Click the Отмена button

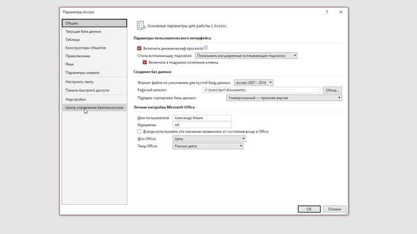click(334, 209)
